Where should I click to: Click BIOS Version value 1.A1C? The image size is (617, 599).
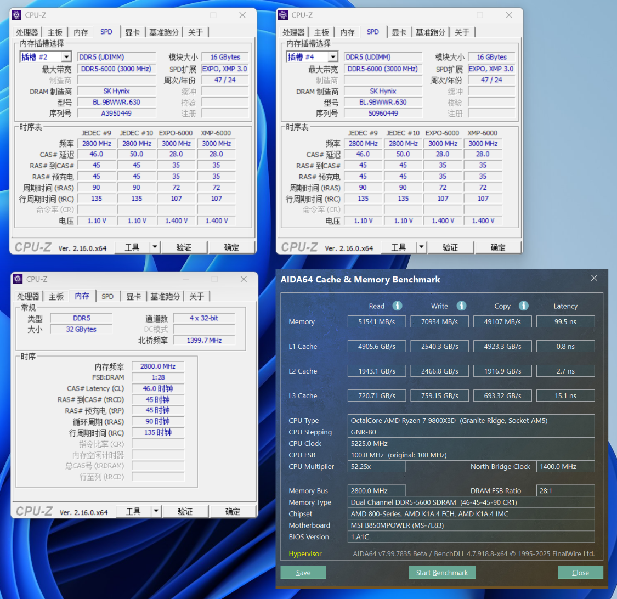coord(471,537)
